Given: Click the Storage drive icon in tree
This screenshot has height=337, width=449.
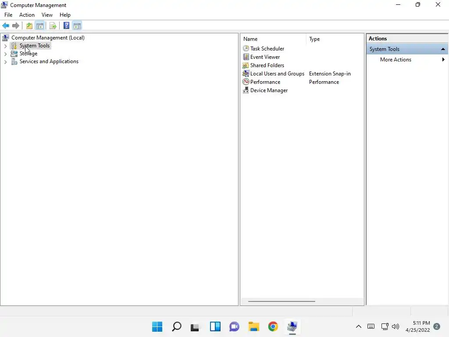Looking at the screenshot, I should click(x=14, y=54).
